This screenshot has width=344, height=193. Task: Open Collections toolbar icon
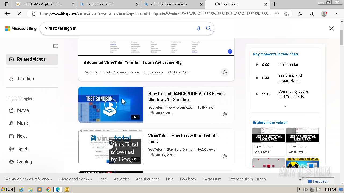[312, 14]
